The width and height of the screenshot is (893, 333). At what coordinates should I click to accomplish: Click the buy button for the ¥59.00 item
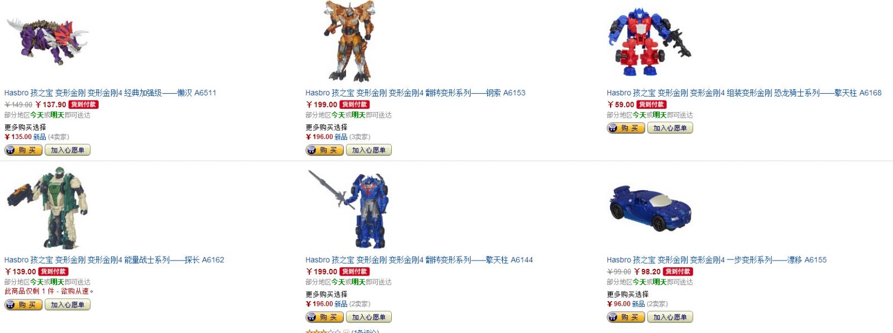(626, 128)
